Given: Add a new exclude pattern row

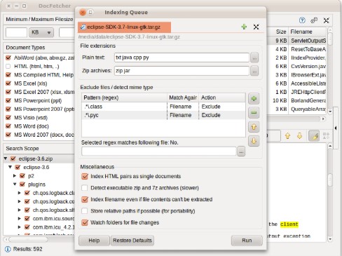Looking at the screenshot, I should point(254,99).
